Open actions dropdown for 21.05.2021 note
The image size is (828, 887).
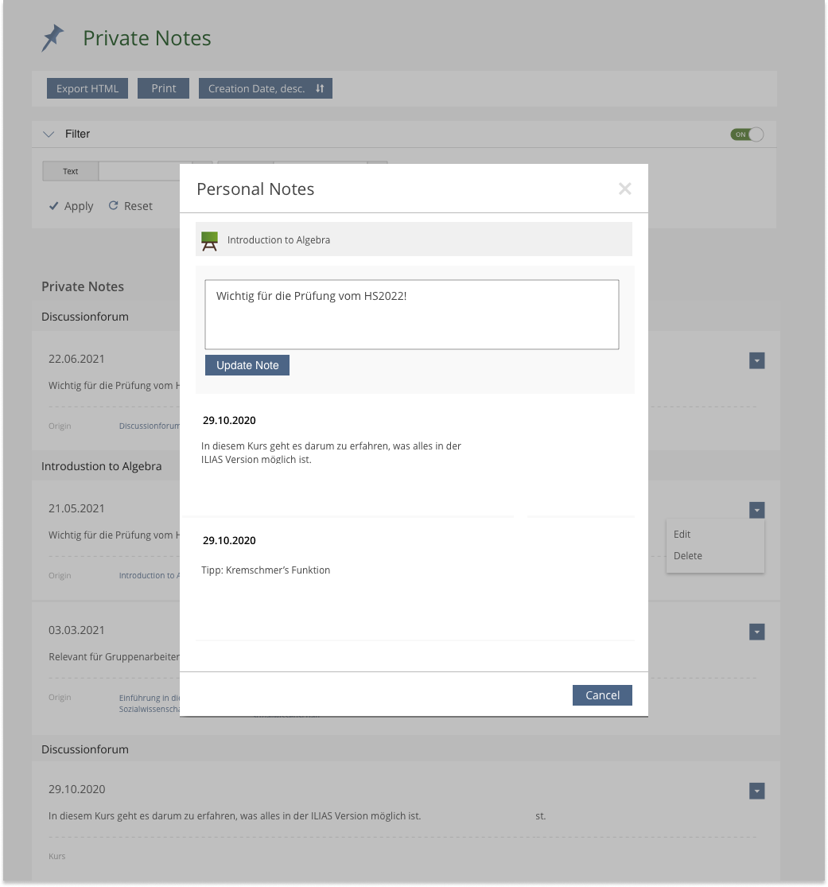tap(757, 510)
